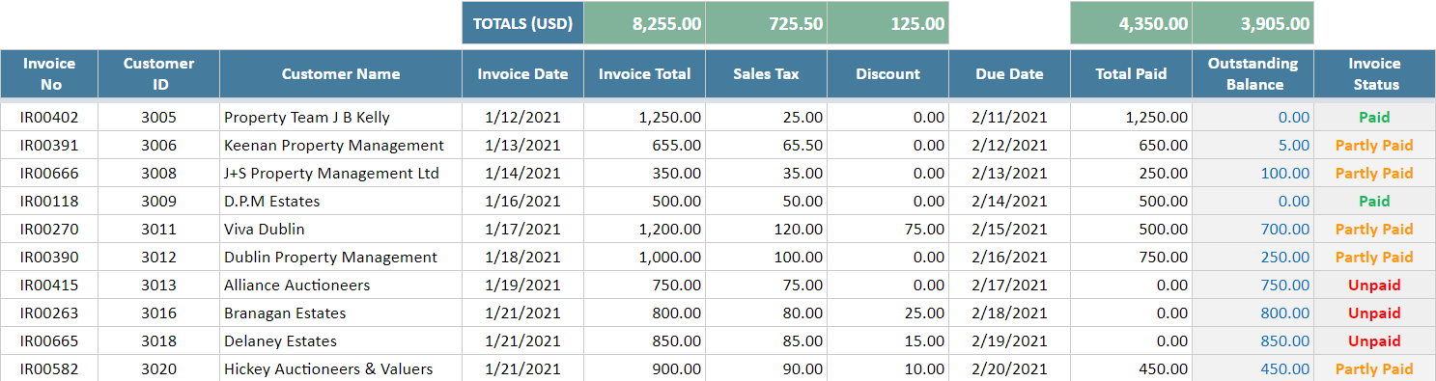Select the Due Date column header

1009,74
